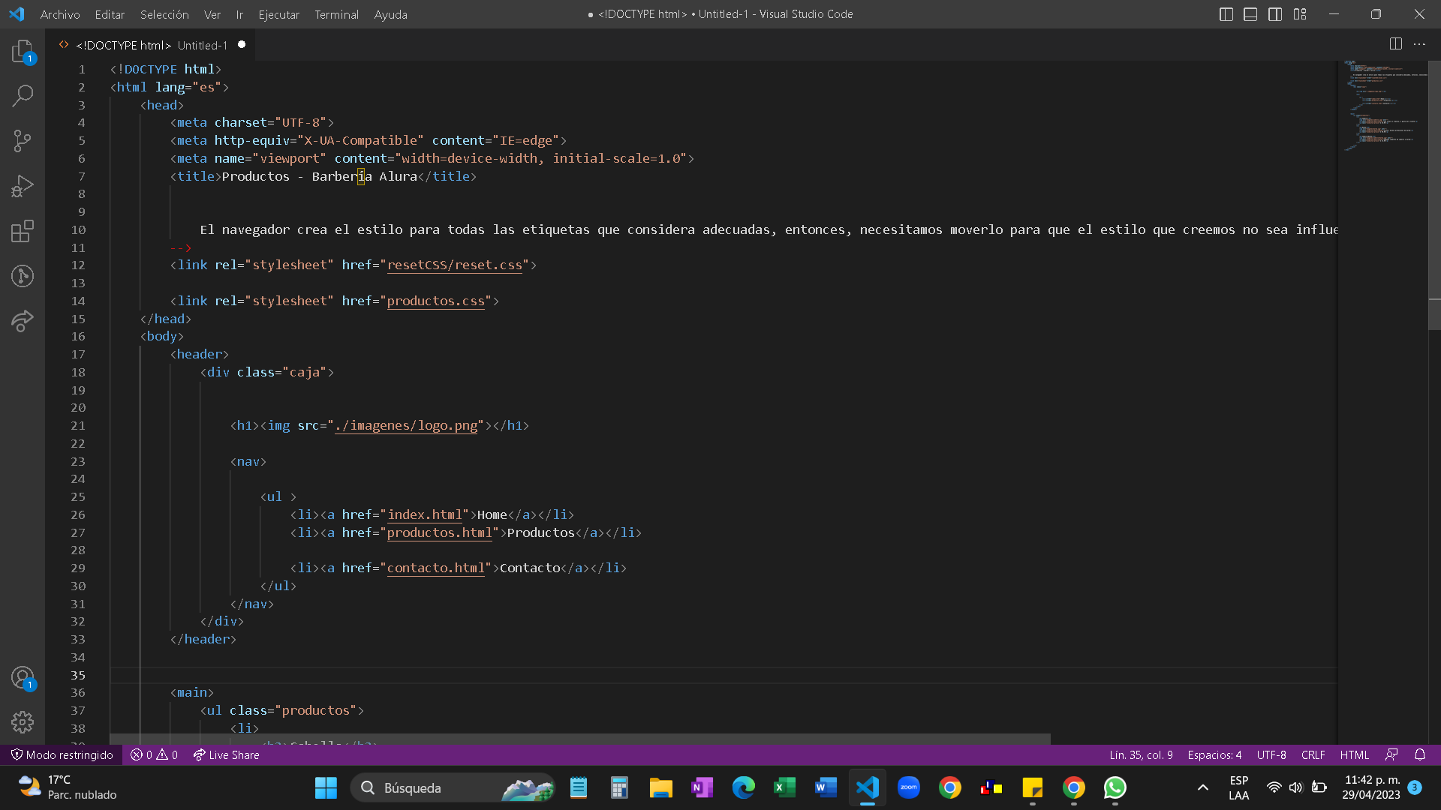
Task: Click the title text Productos - Barbería Alura
Action: click(319, 176)
